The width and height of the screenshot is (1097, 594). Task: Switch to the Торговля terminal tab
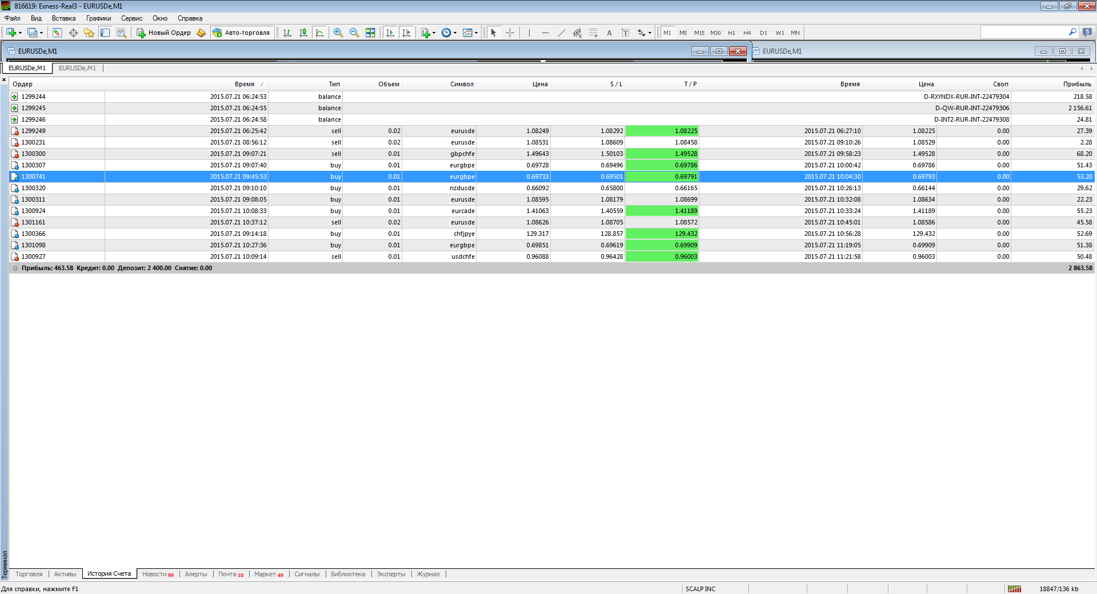[29, 574]
